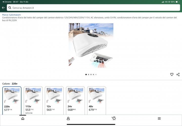
Task: Tap the back arrow icon
Action: pyautogui.click(x=3, y=8)
